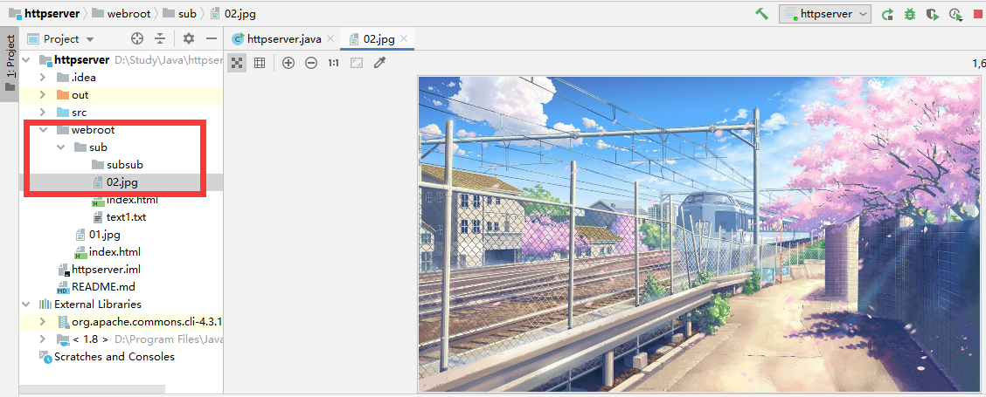Select httpserver.iml file
This screenshot has width=986, height=397.
pos(106,270)
